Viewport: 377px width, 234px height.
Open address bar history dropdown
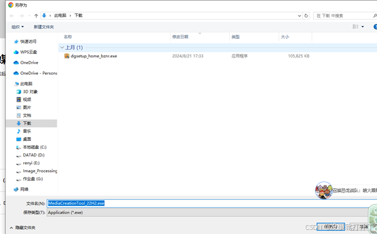coord(299,16)
